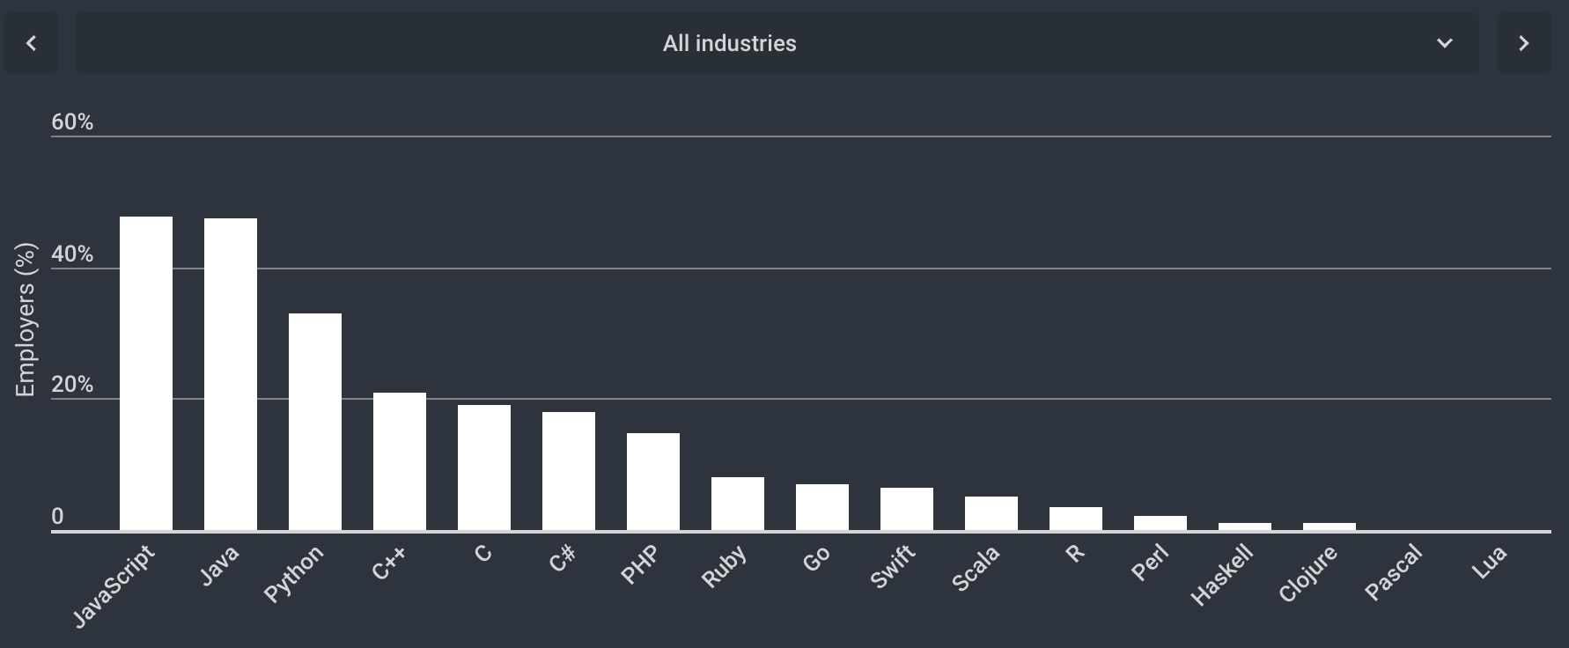
Task: Click the Haskell axis label
Action: 1222,575
